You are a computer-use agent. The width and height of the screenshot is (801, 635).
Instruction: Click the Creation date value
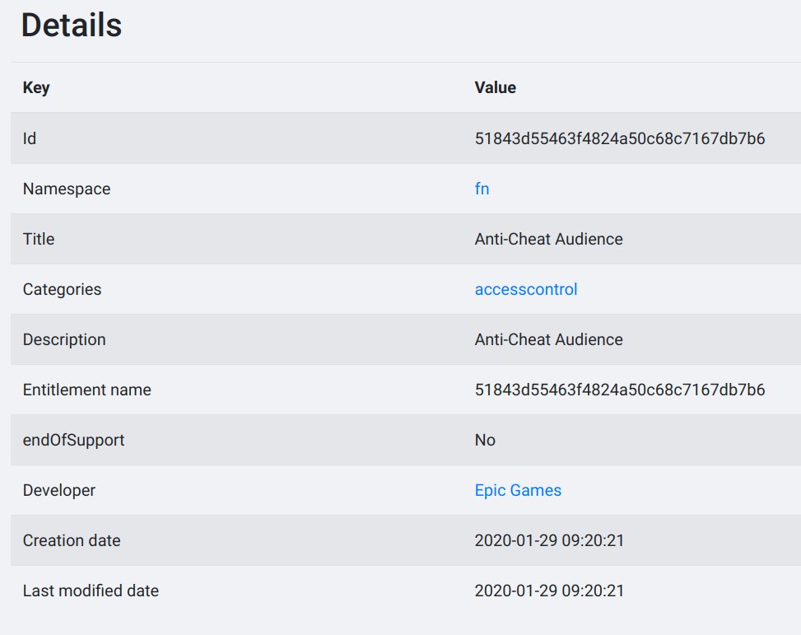(x=549, y=540)
